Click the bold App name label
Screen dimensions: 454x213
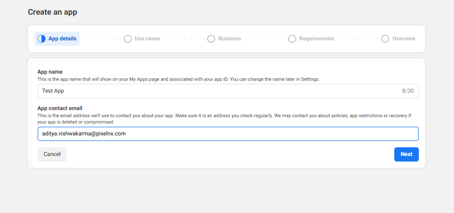[50, 72]
